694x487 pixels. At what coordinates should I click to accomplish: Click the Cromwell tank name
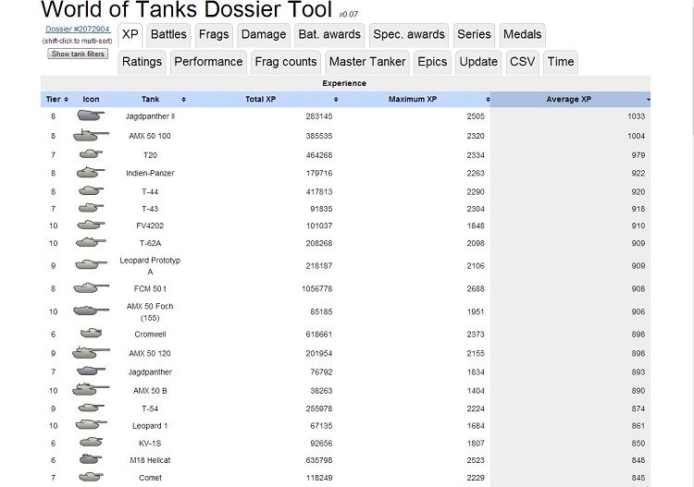[x=150, y=335]
